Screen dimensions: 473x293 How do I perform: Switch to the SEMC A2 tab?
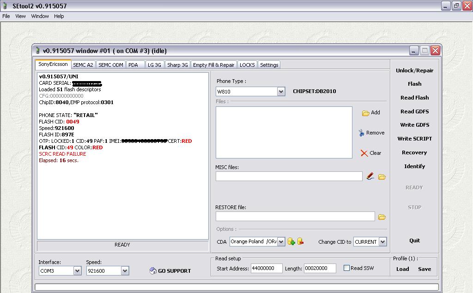[x=83, y=65]
